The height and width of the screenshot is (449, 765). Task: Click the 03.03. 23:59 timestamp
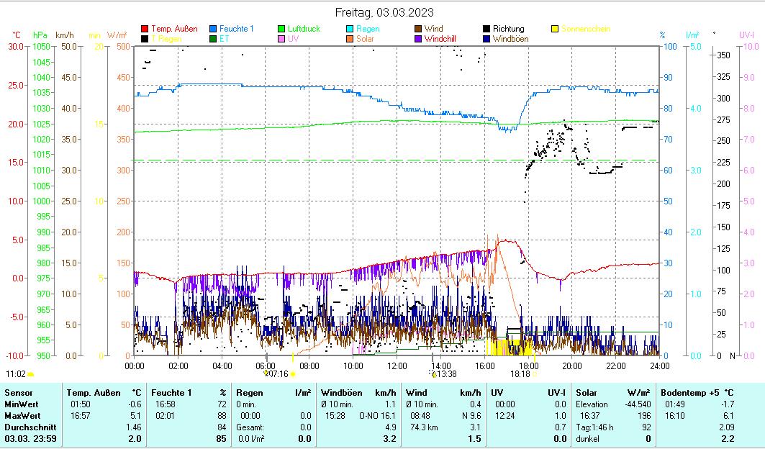[30, 439]
